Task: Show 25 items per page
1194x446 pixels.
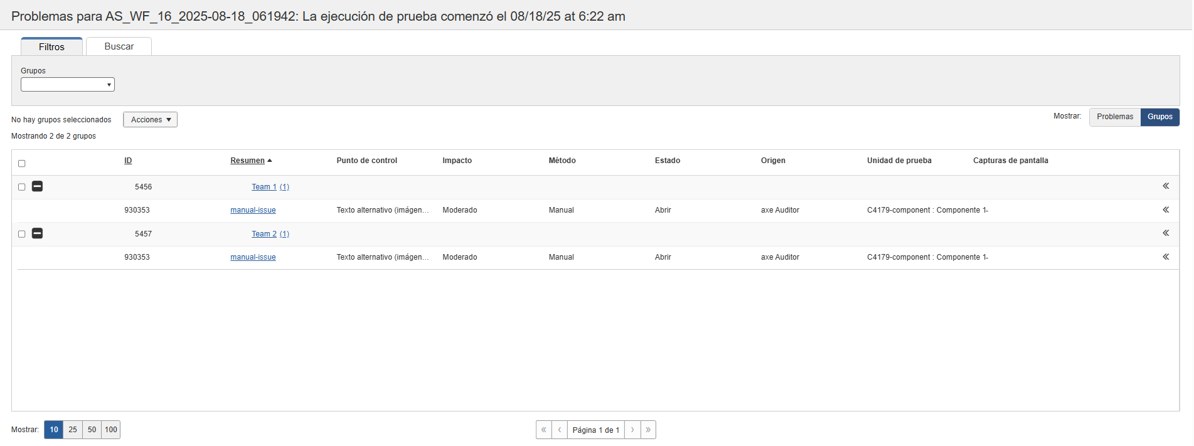Action: tap(73, 430)
